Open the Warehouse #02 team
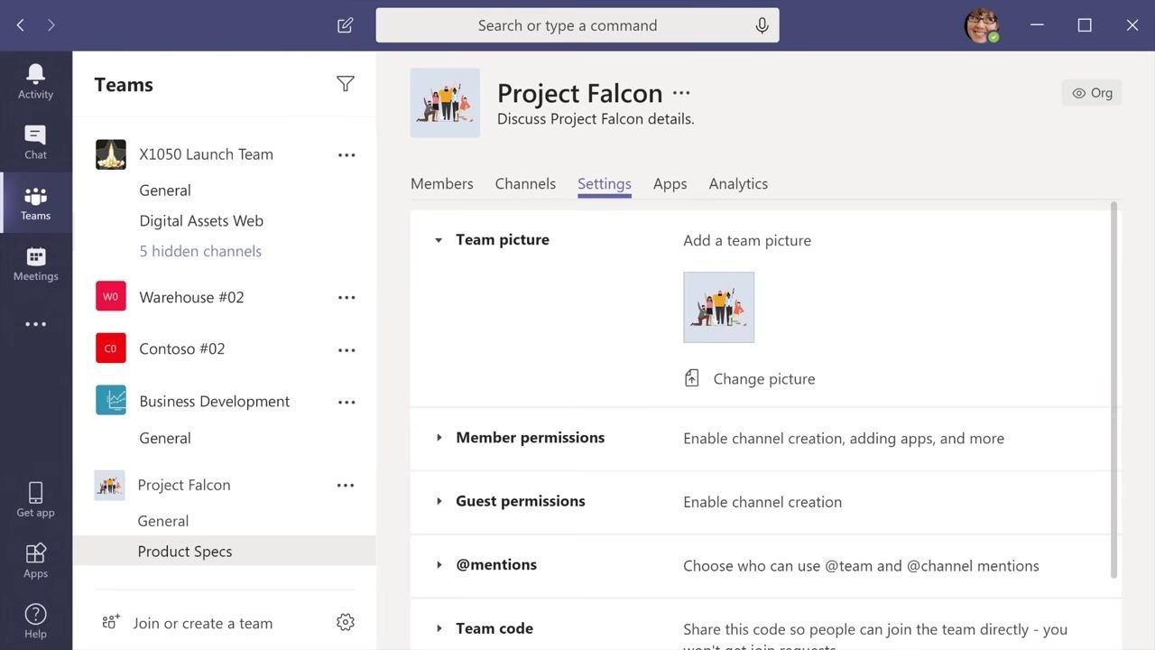Viewport: 1155px width, 650px height. (x=191, y=297)
